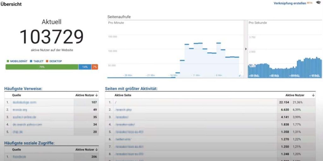This screenshot has width=323, height=161.
Task: Open the referral source with 34 users
Action: (27, 124)
